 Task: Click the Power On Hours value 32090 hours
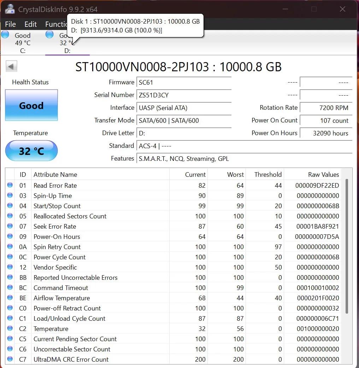[326, 133]
